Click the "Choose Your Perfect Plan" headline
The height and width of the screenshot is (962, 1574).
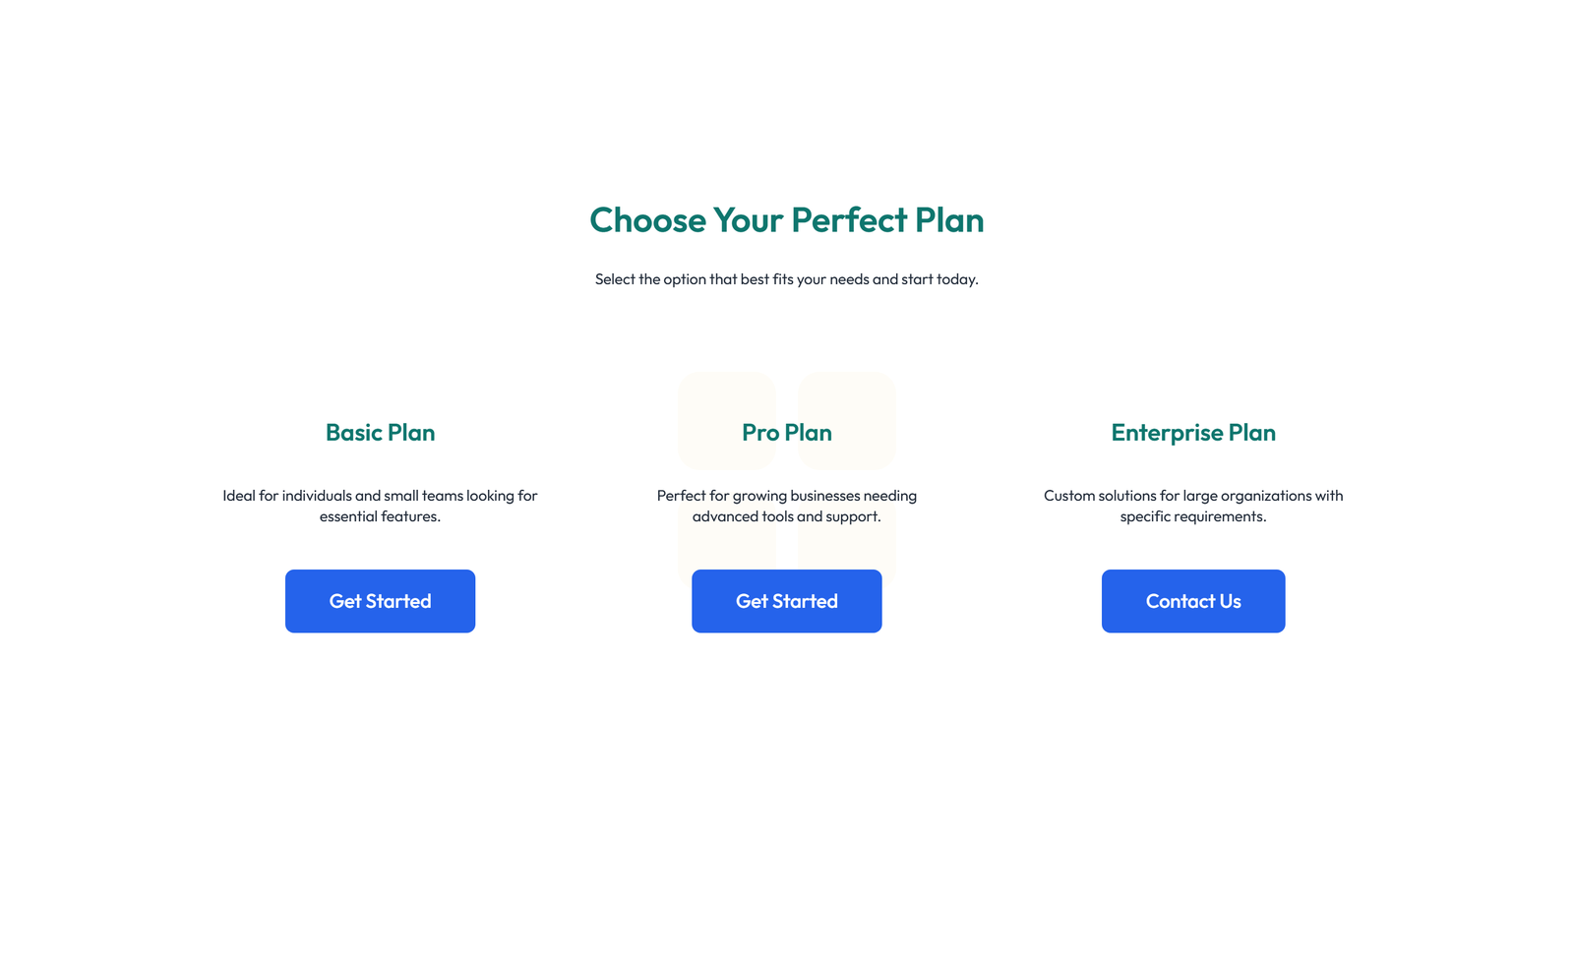click(x=786, y=220)
